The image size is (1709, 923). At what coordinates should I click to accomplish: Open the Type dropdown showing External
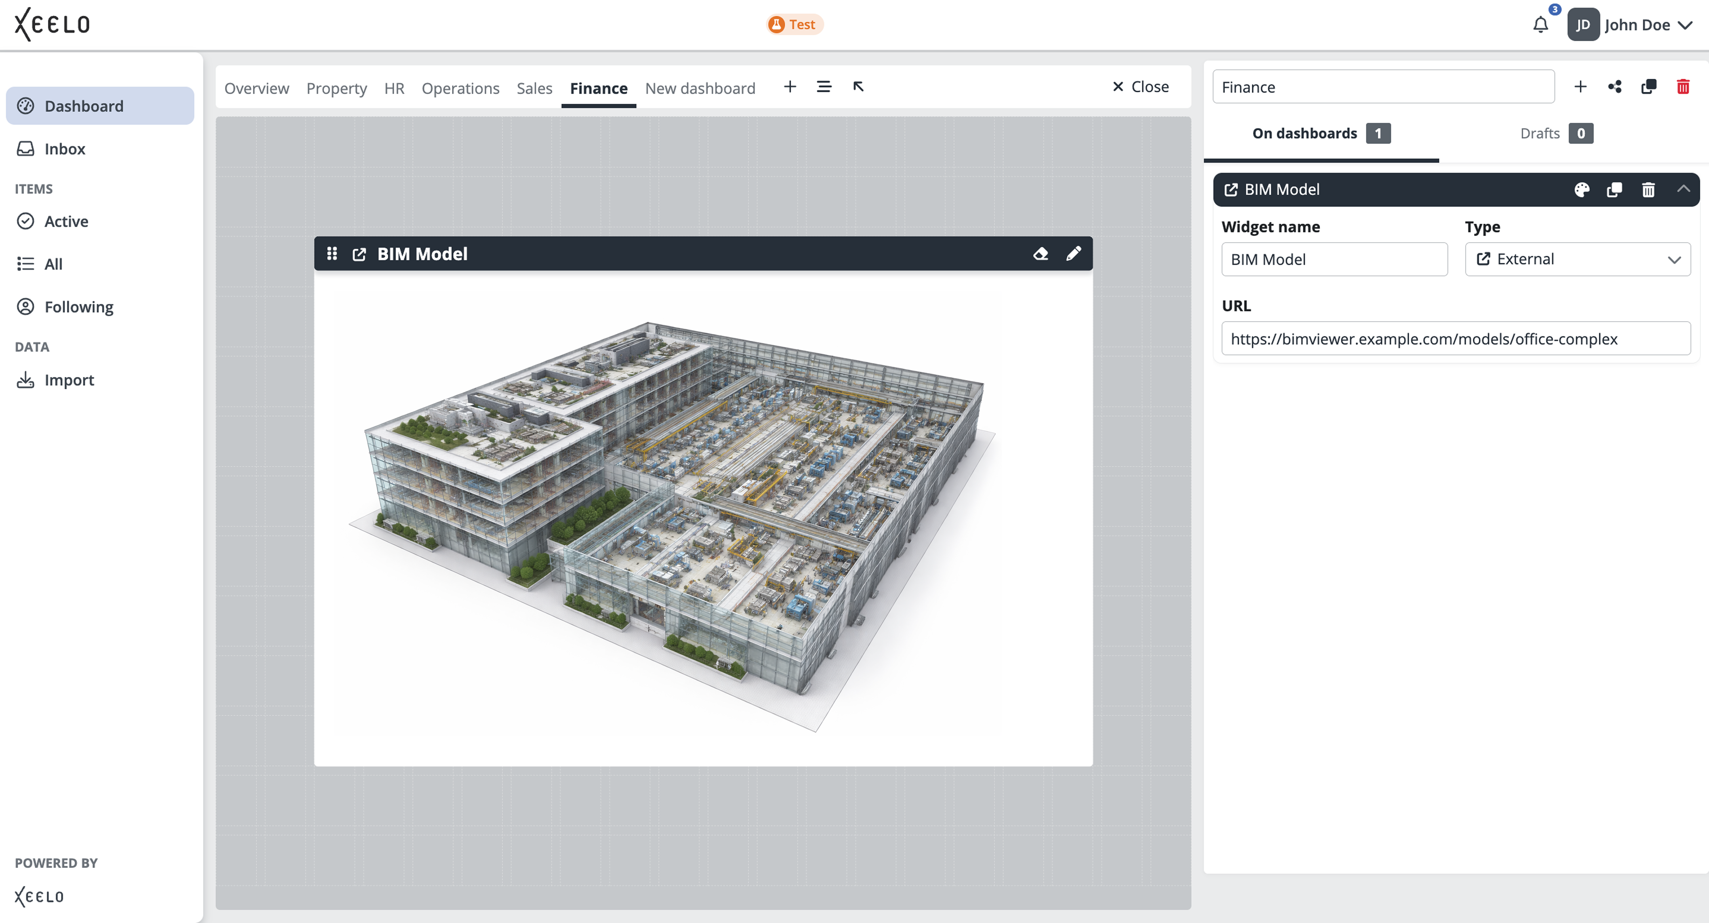(1577, 259)
